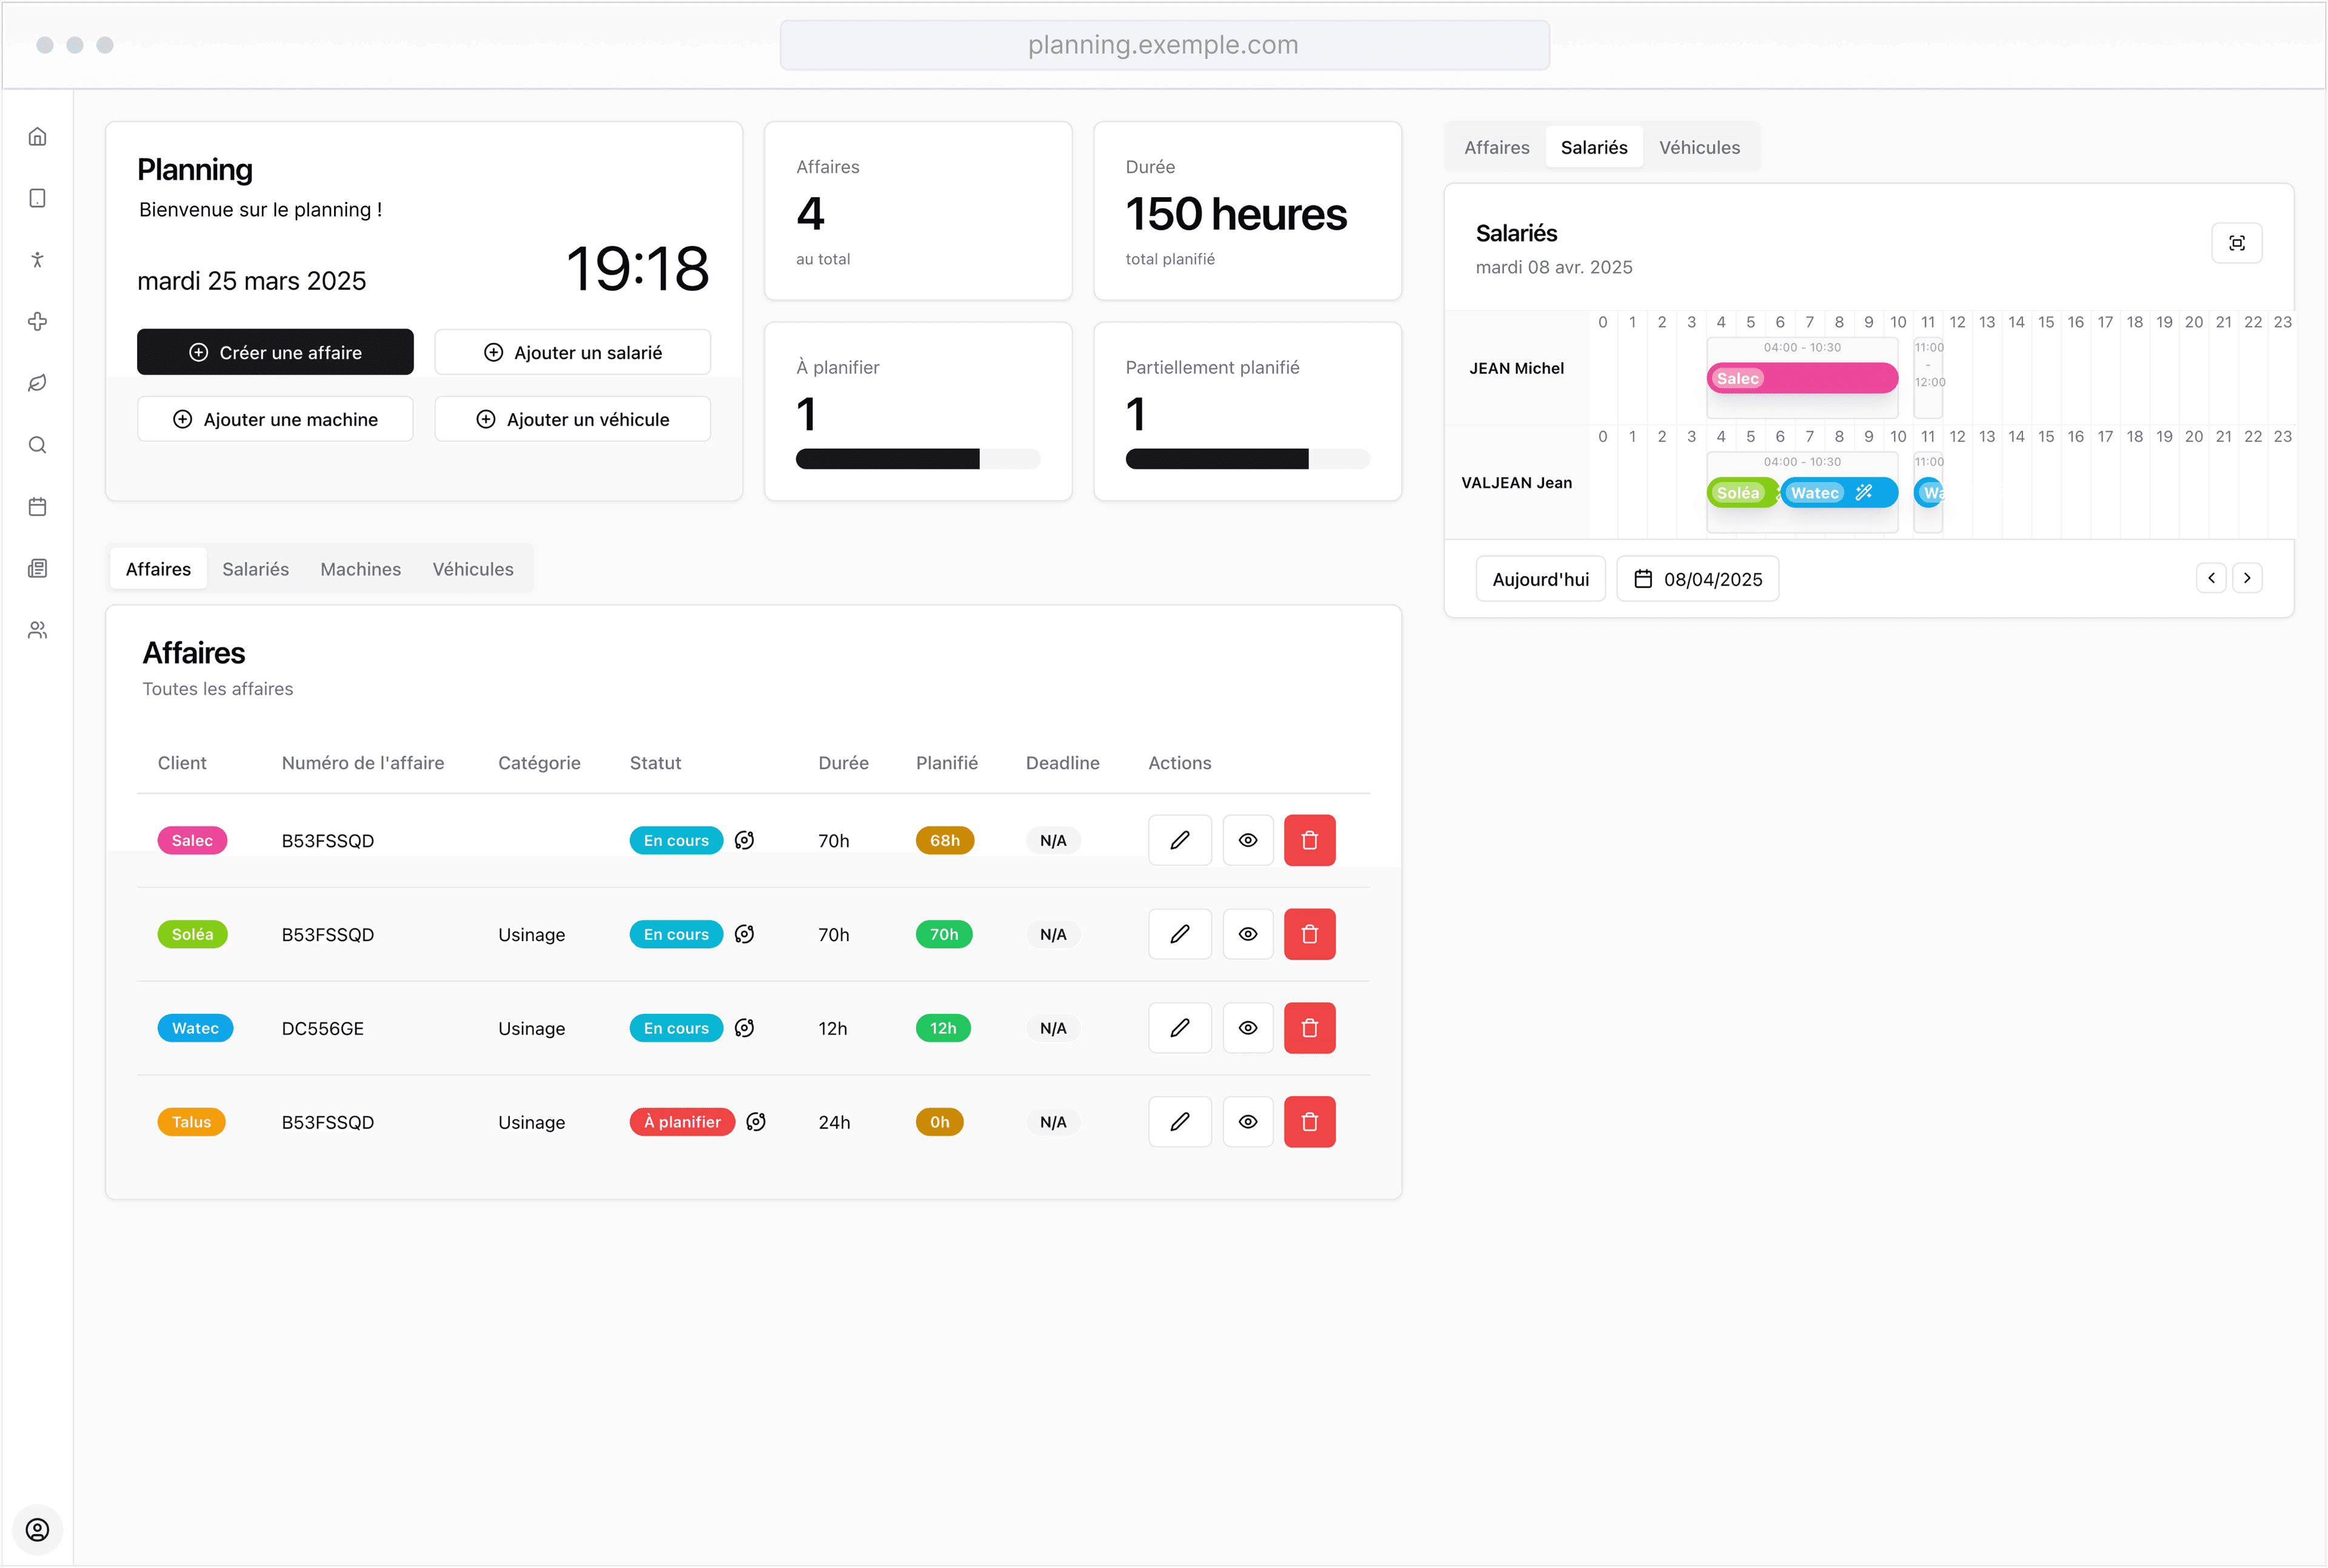
Task: Go to previous day with left chevron
Action: [2210, 578]
